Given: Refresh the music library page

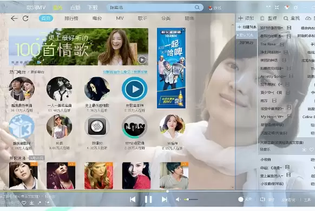Looking at the screenshot, I should pos(25,18).
